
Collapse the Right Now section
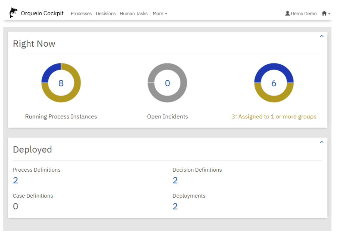(x=322, y=36)
